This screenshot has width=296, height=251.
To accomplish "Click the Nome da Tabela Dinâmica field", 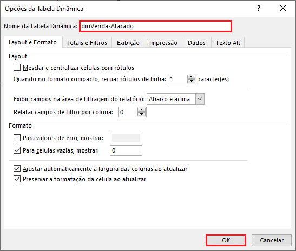I will click(155, 26).
